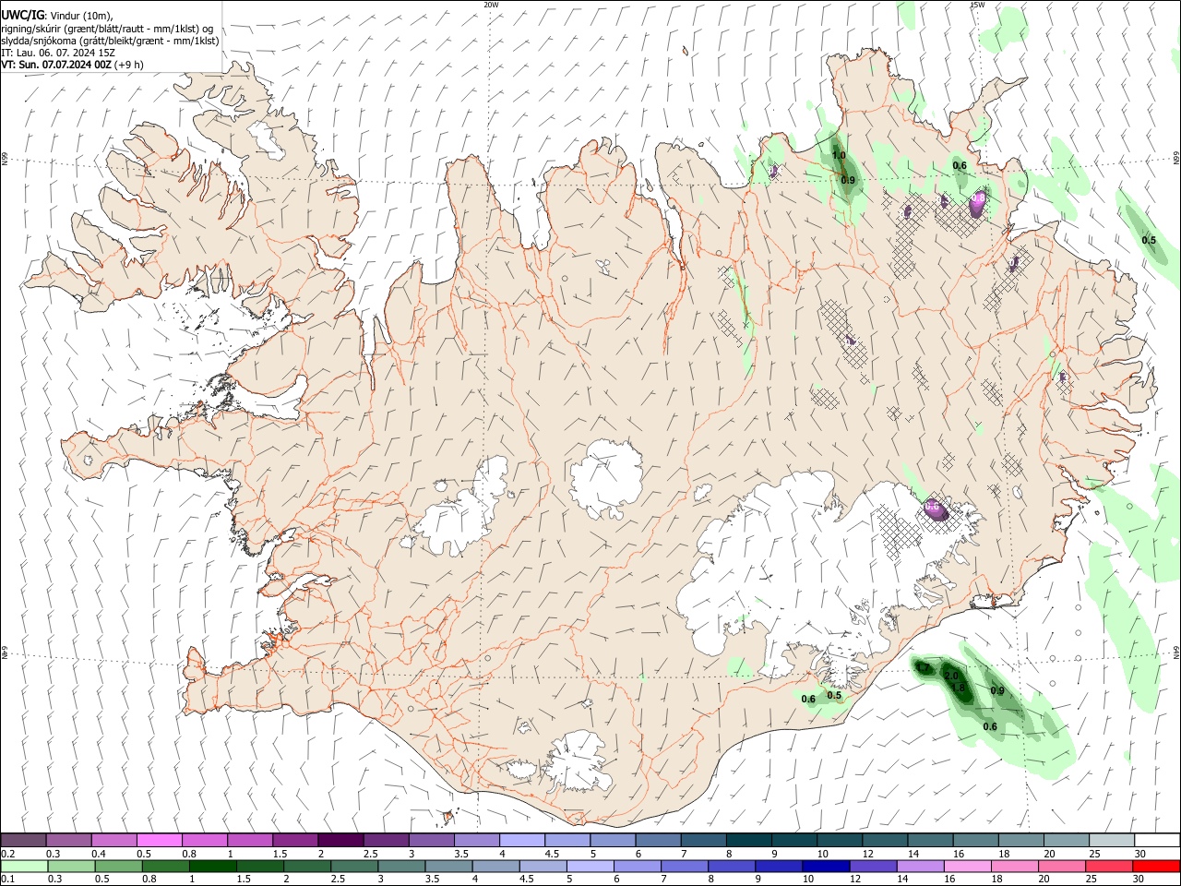Pick the crimson 25 swatch on lower scale
Image resolution: width=1181 pixels, height=886 pixels.
(1108, 866)
